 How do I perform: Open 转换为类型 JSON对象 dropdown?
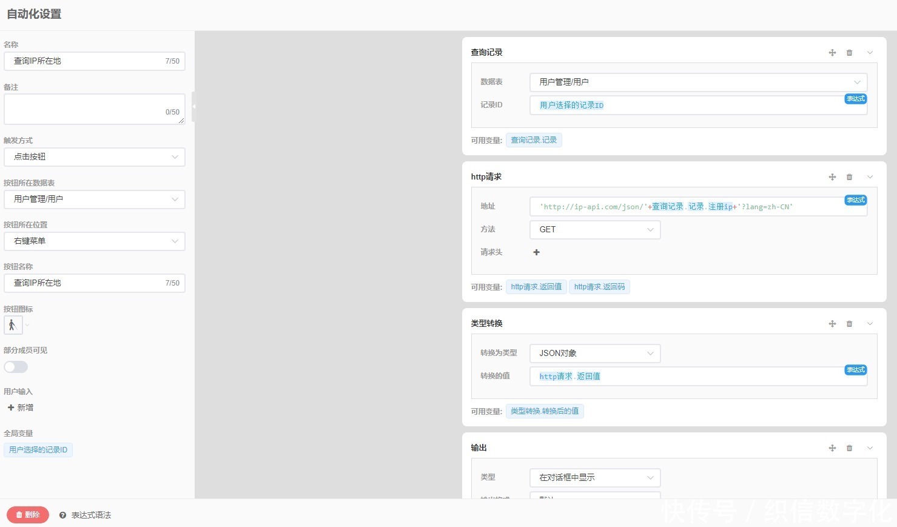(x=595, y=354)
